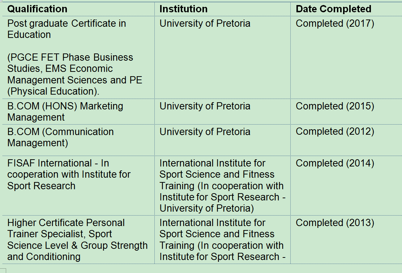Click the PGCE FET Phase Business Studies paragraph
This screenshot has height=273, width=402.
(74, 74)
